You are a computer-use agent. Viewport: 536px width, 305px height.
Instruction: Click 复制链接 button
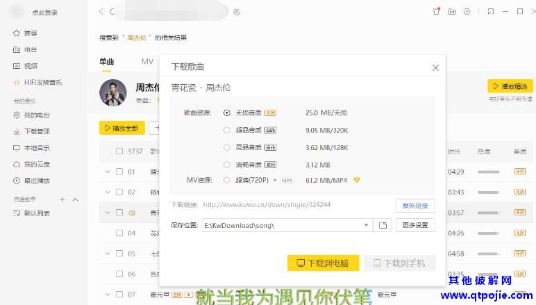415,206
